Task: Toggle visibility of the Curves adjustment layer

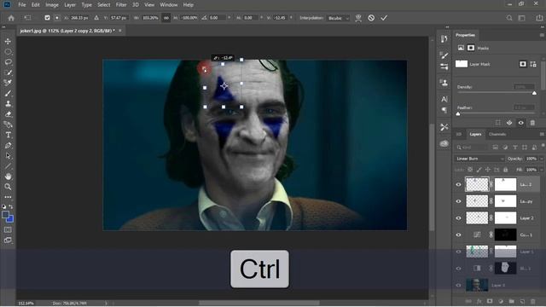Action: (459, 235)
